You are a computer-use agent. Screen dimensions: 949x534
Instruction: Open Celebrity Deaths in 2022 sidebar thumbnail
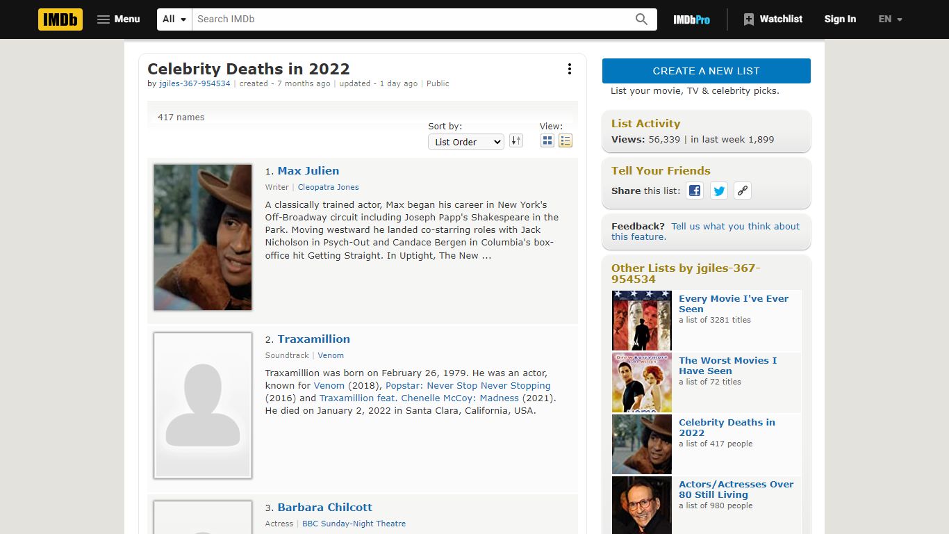click(642, 444)
